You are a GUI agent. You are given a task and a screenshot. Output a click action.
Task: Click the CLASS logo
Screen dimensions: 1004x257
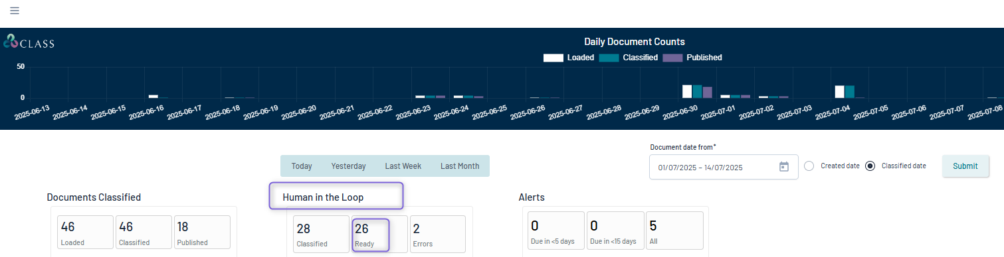point(29,42)
